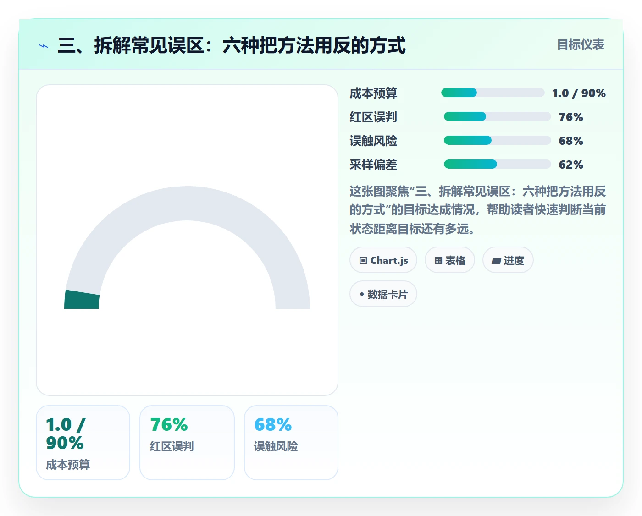Click the dark green filled segment of the gauge
The image size is (642, 516).
[x=82, y=300]
